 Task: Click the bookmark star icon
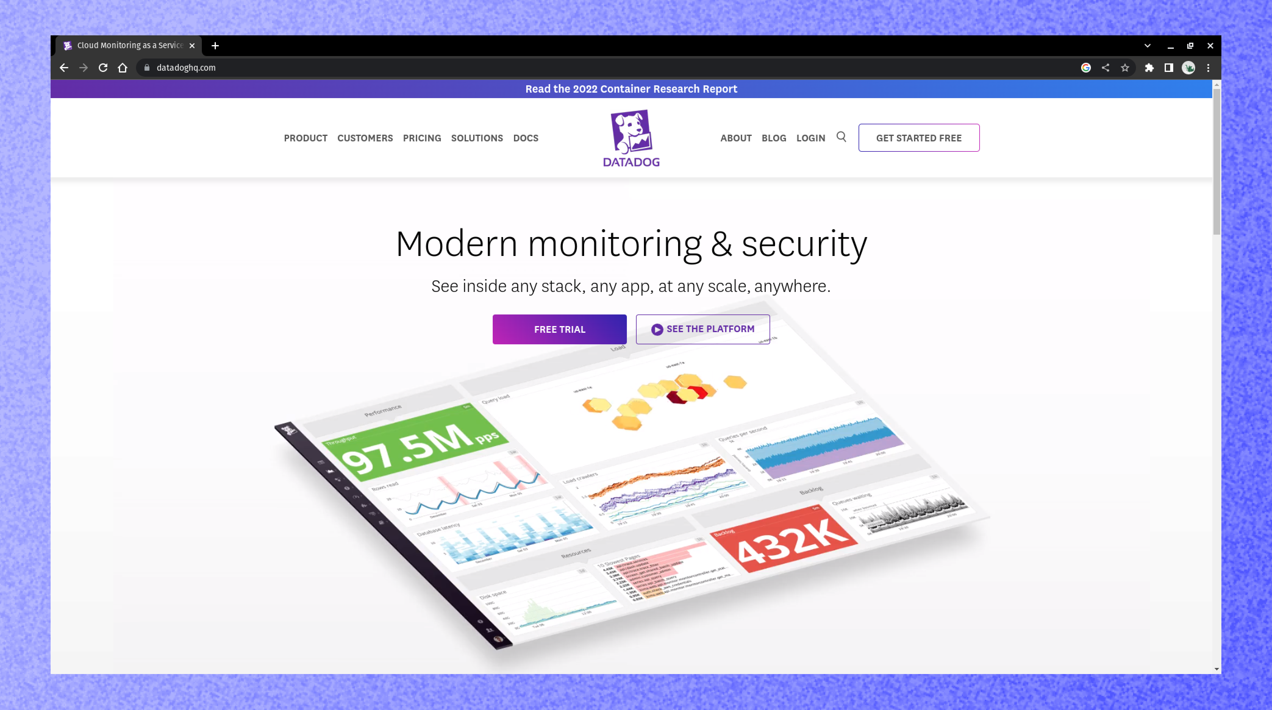click(x=1126, y=67)
